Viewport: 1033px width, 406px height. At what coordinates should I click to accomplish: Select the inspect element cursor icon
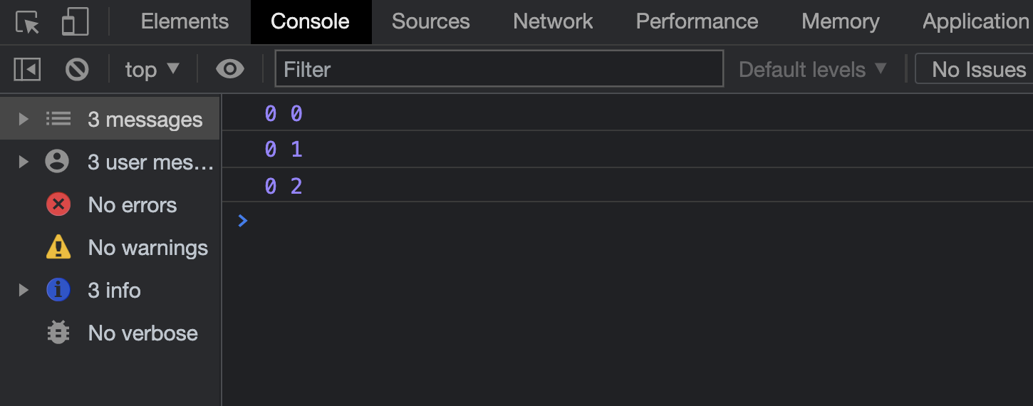pos(28,22)
